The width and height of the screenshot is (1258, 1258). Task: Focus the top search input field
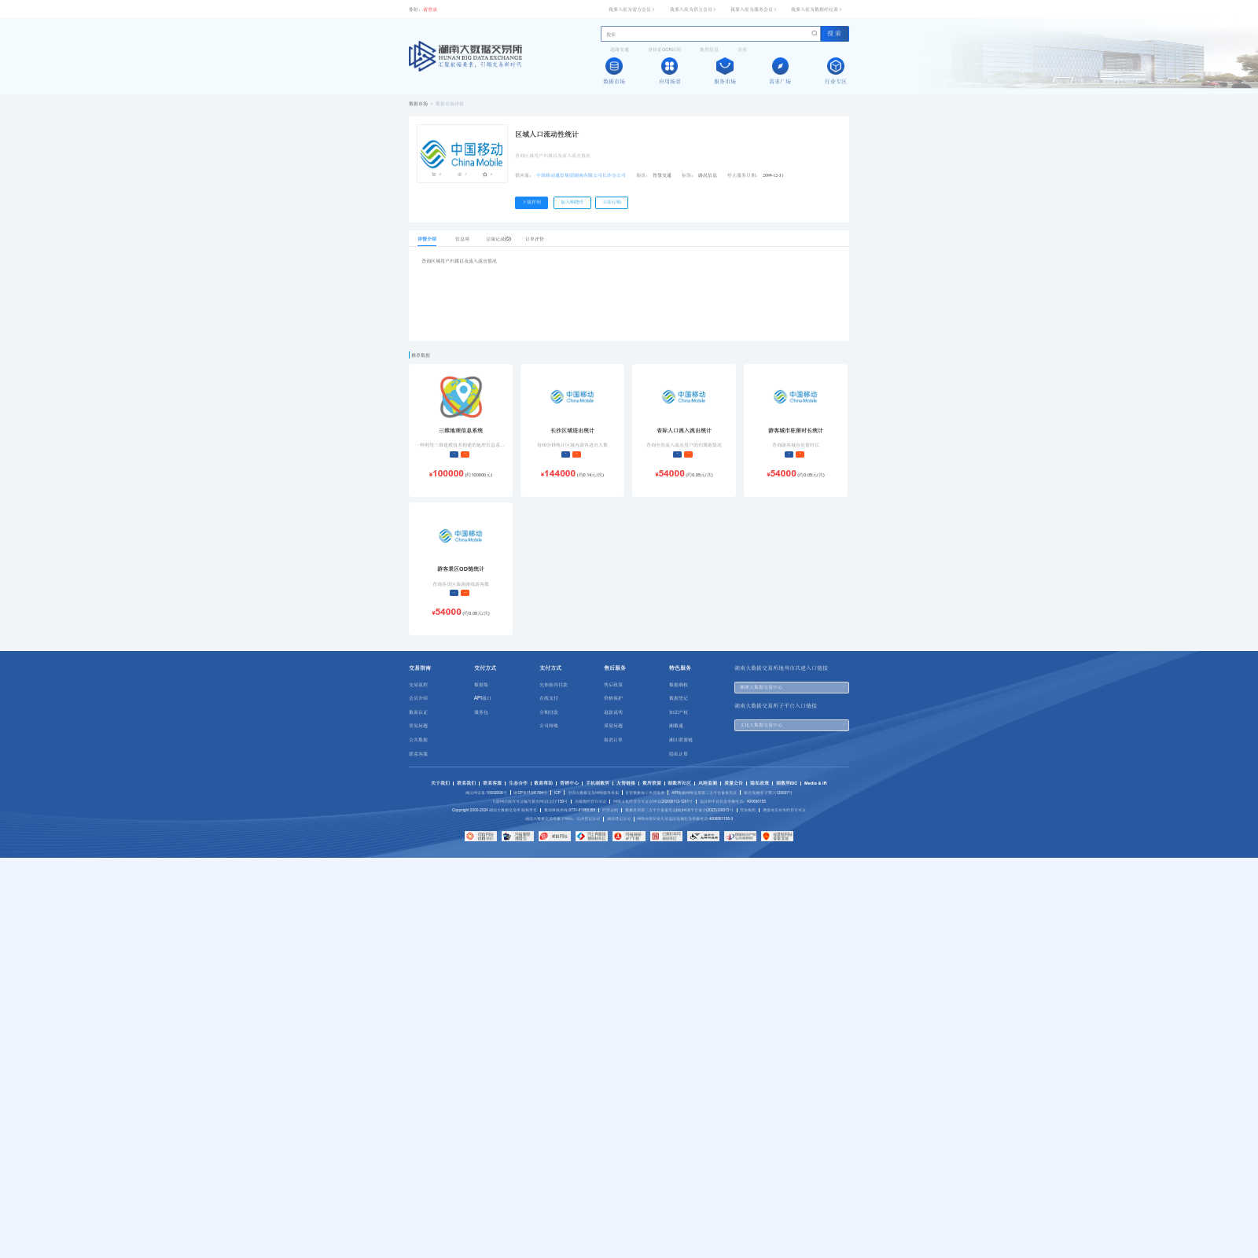coord(706,34)
